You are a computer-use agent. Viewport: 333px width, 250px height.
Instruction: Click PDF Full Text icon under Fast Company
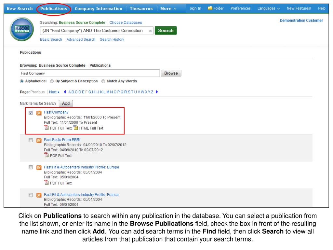(x=46, y=128)
